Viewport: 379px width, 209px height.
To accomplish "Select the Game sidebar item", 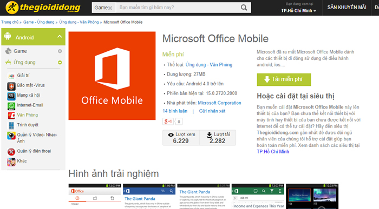I will [x=21, y=51].
